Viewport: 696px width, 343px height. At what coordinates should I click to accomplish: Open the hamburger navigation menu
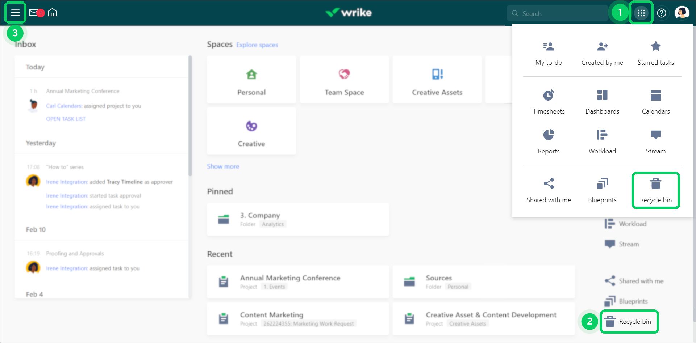click(x=15, y=12)
